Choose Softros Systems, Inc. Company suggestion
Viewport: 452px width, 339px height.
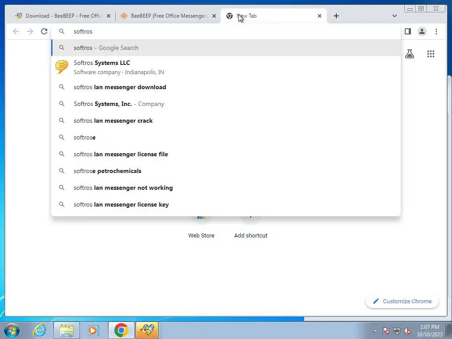226,104
